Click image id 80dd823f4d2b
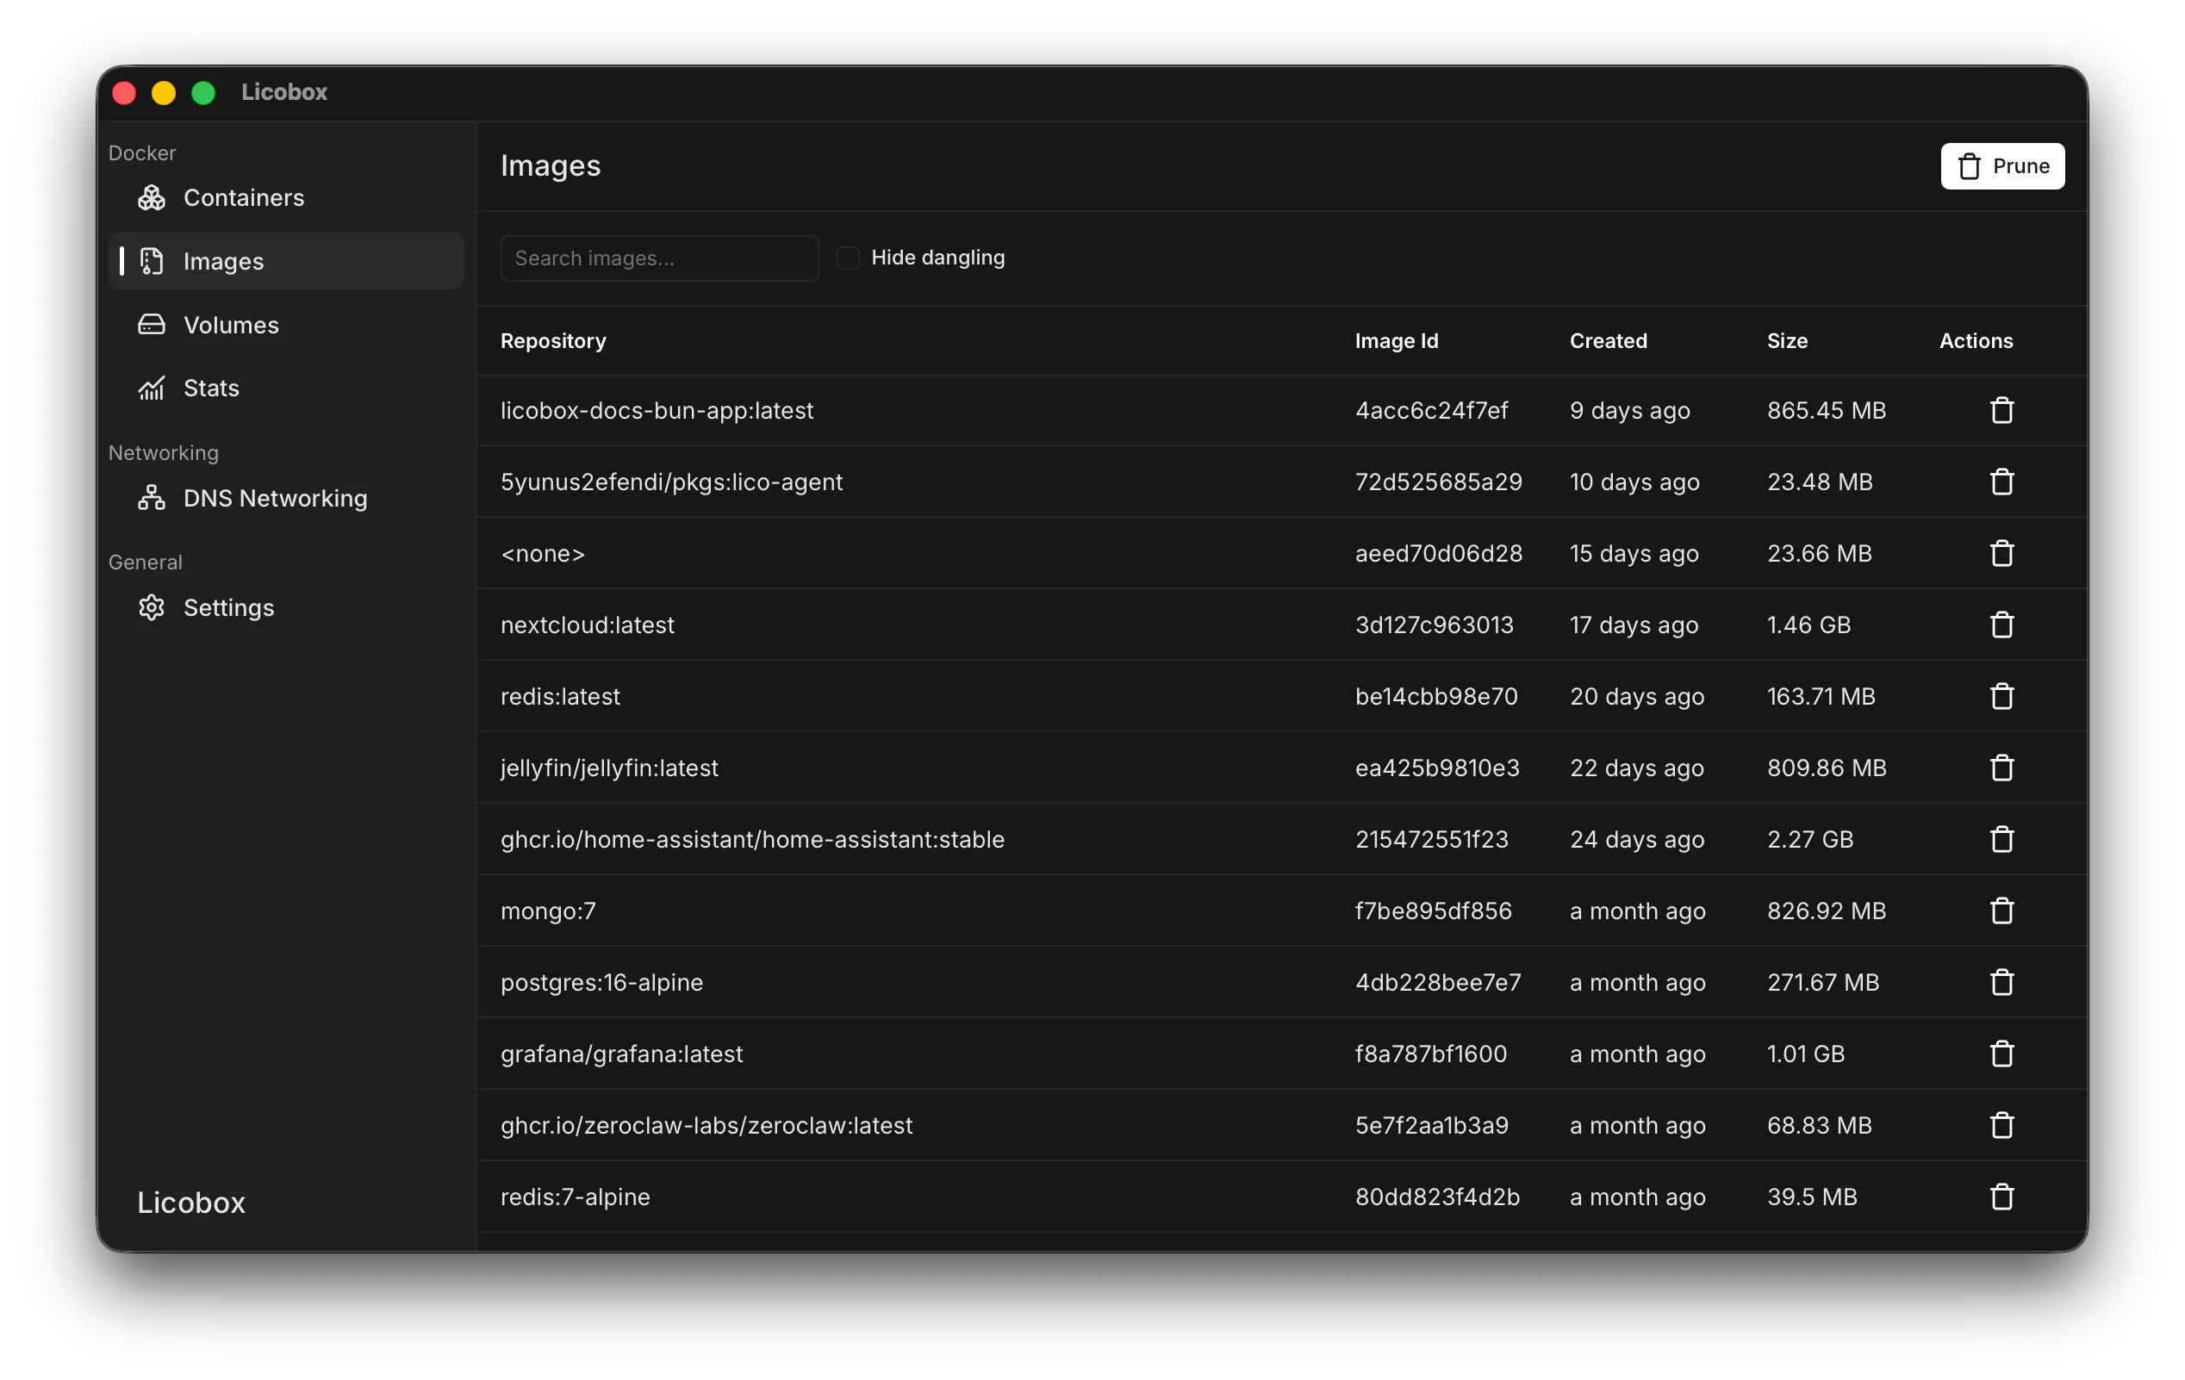Viewport: 2185px width, 1380px height. 1436,1197
